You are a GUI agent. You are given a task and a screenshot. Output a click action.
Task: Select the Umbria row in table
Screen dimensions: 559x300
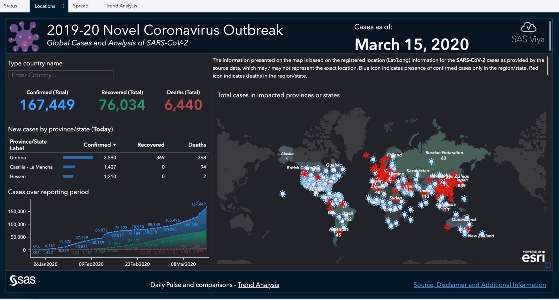[x=18, y=157]
